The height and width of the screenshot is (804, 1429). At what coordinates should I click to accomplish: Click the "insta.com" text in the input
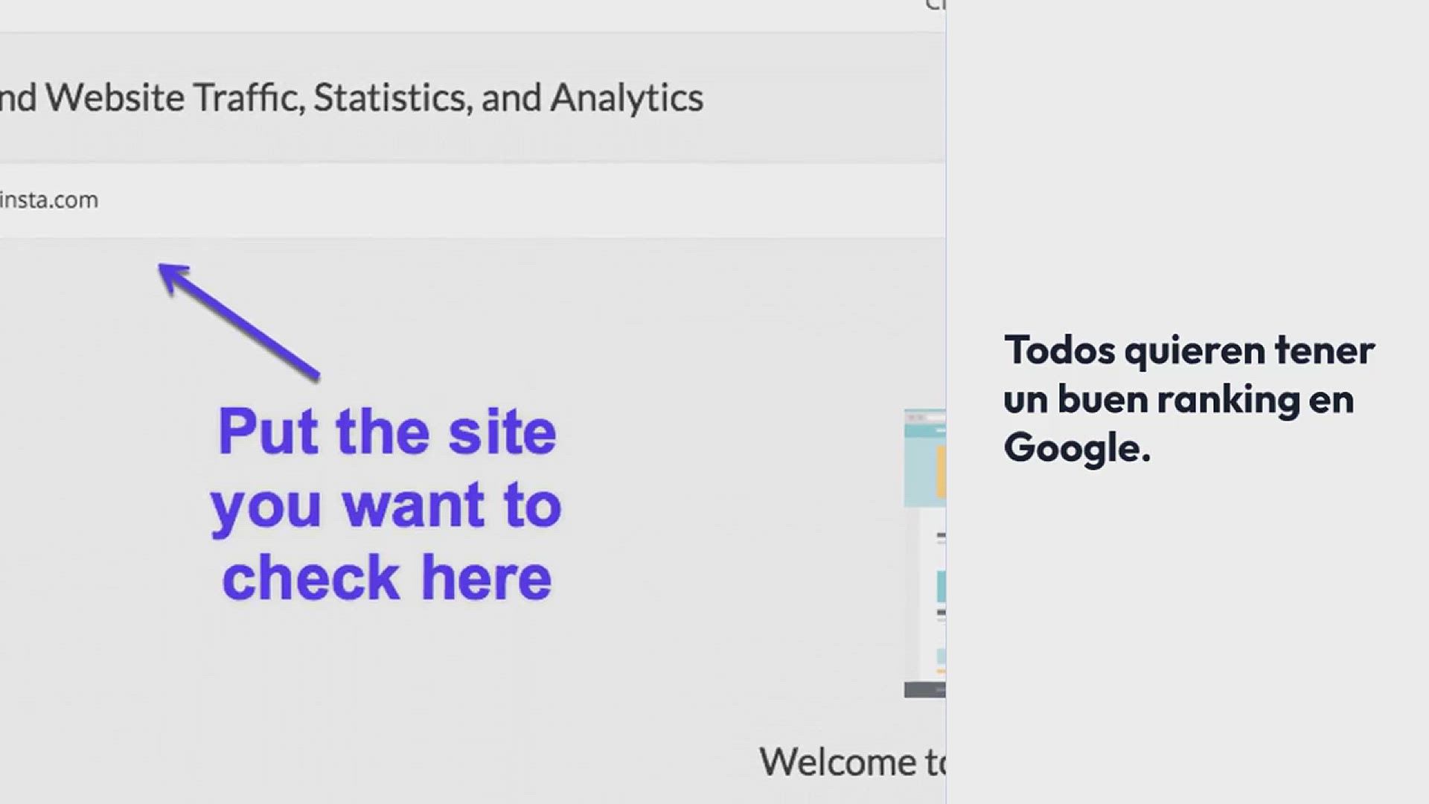point(49,200)
